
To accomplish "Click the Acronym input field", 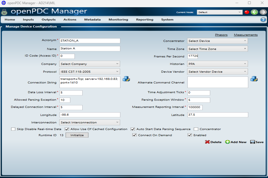I will (90, 41).
